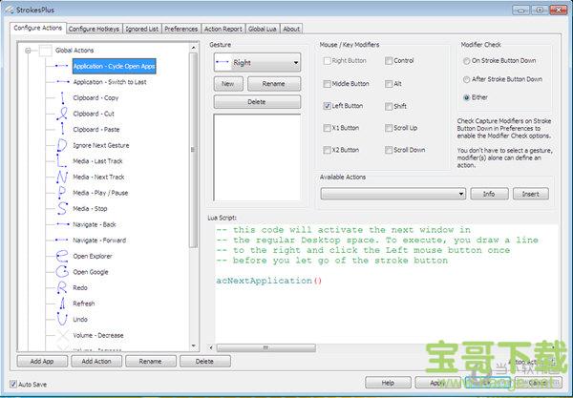
Task: Click S gesture icon for Media - Stop
Action: coord(62,208)
